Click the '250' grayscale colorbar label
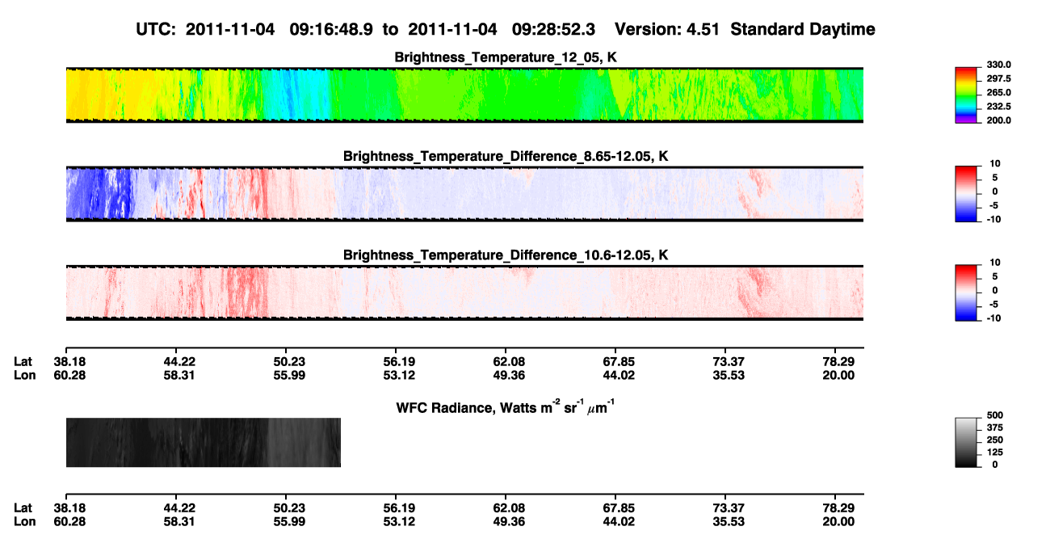 click(x=995, y=440)
